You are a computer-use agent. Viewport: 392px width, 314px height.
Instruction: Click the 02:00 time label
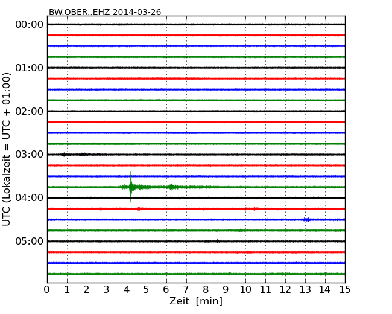click(x=30, y=111)
